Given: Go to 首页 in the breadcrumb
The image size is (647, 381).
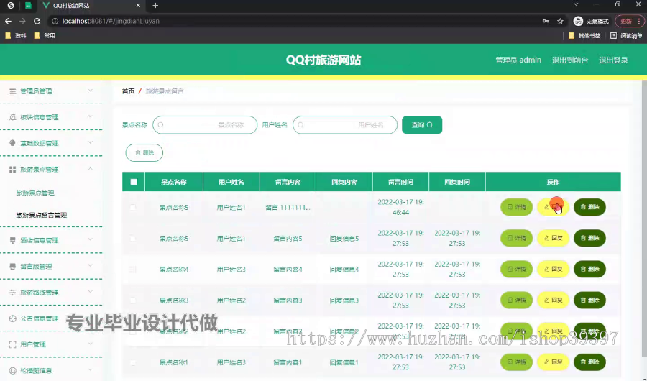Looking at the screenshot, I should [129, 91].
